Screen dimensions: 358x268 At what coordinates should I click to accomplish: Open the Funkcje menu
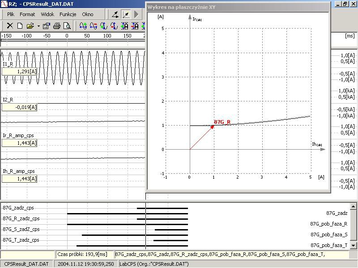point(68,14)
